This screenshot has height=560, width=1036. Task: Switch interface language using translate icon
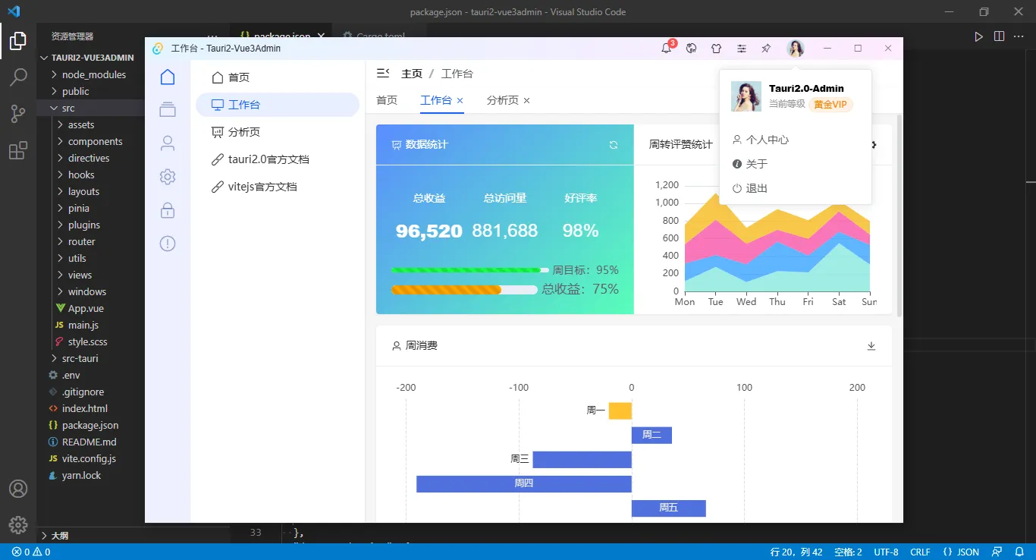(691, 47)
